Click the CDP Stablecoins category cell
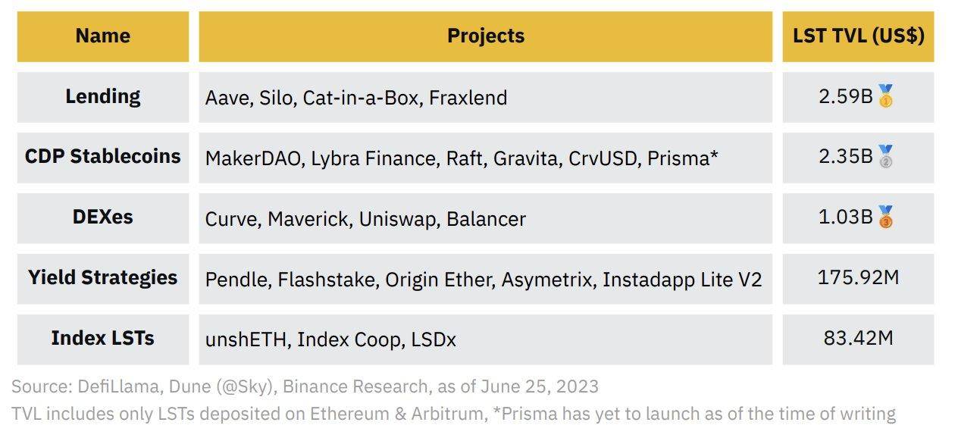Viewport: 955px width, 441px height. pyautogui.click(x=103, y=158)
